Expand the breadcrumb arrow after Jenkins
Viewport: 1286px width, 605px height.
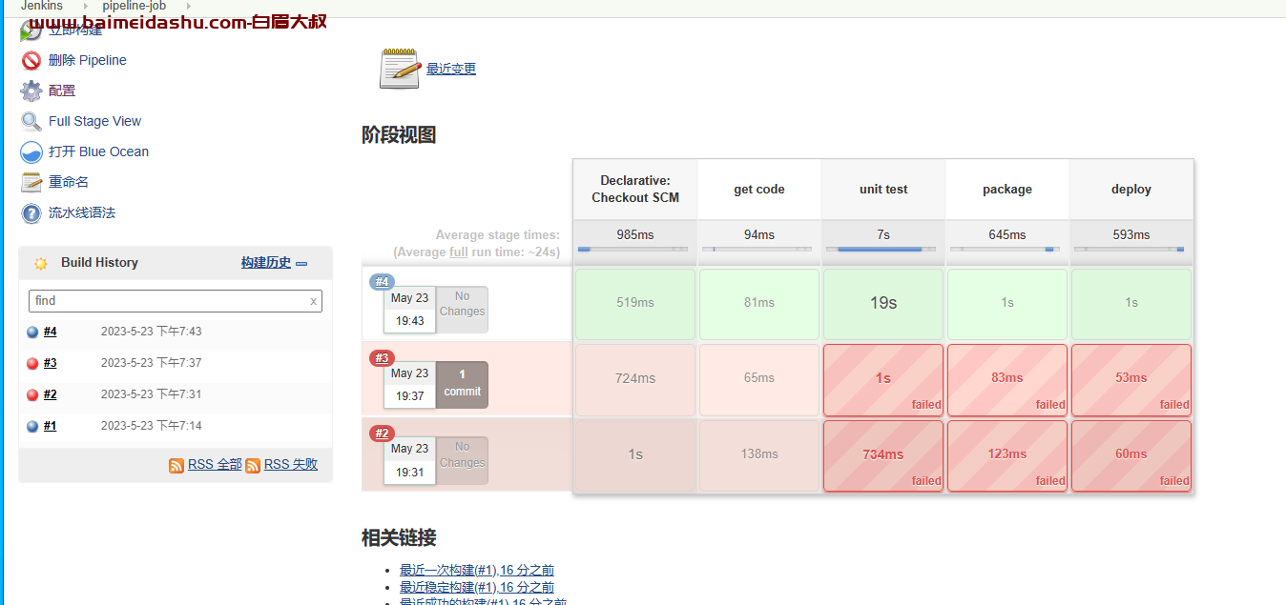(85, 6)
